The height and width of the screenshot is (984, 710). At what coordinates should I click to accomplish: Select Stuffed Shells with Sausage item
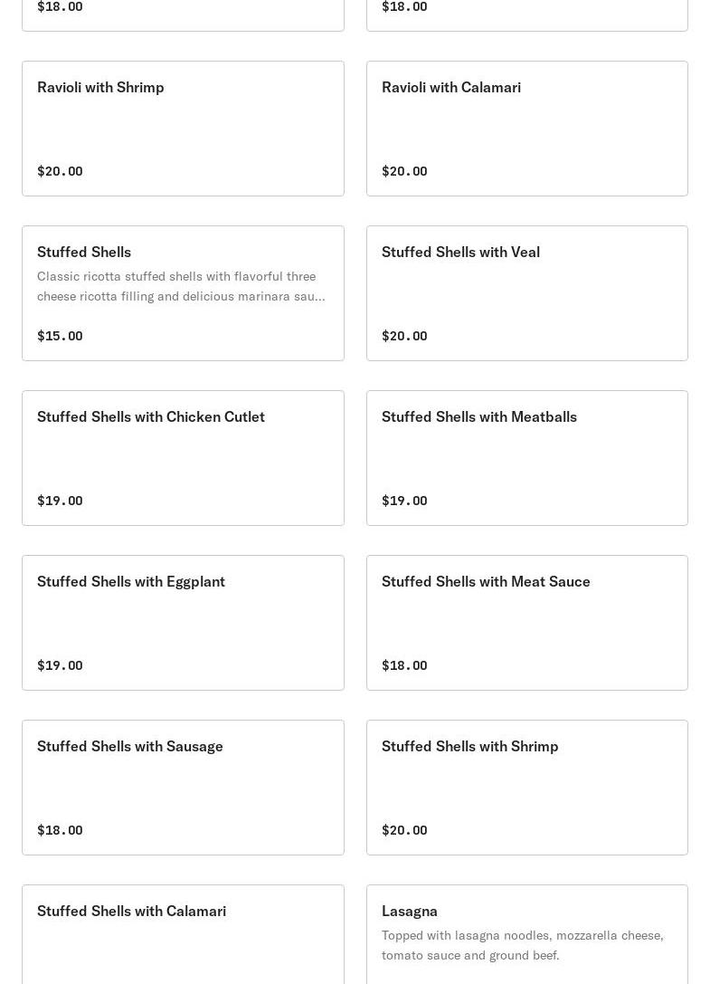(183, 788)
